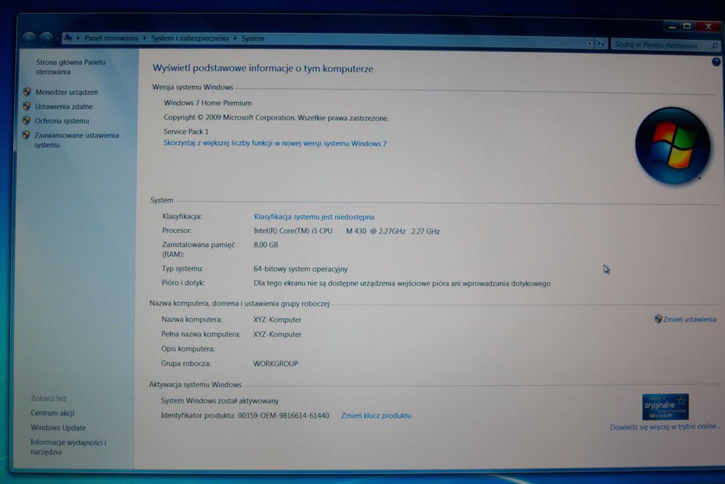Click shield icon next to Zmień ustawienia

(658, 319)
